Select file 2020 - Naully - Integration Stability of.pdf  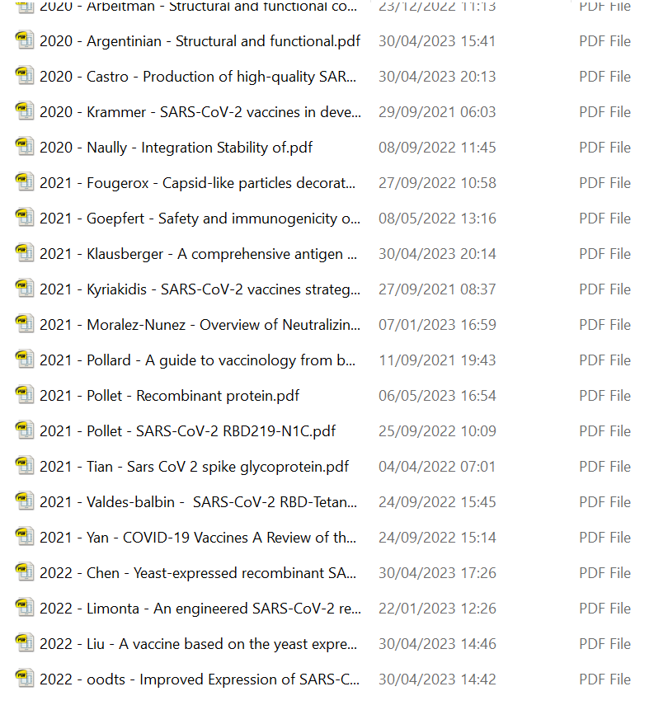point(176,148)
